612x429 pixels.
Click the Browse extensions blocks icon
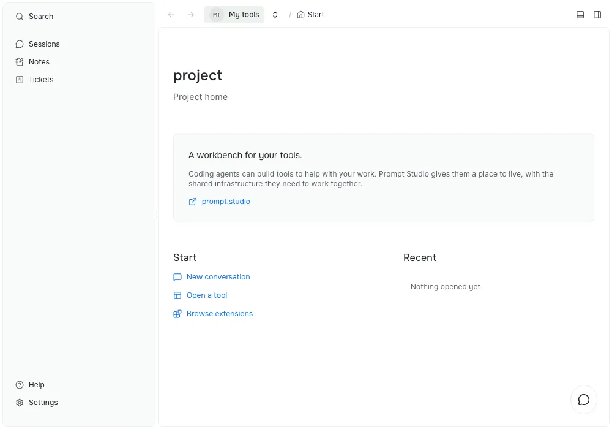(x=177, y=314)
